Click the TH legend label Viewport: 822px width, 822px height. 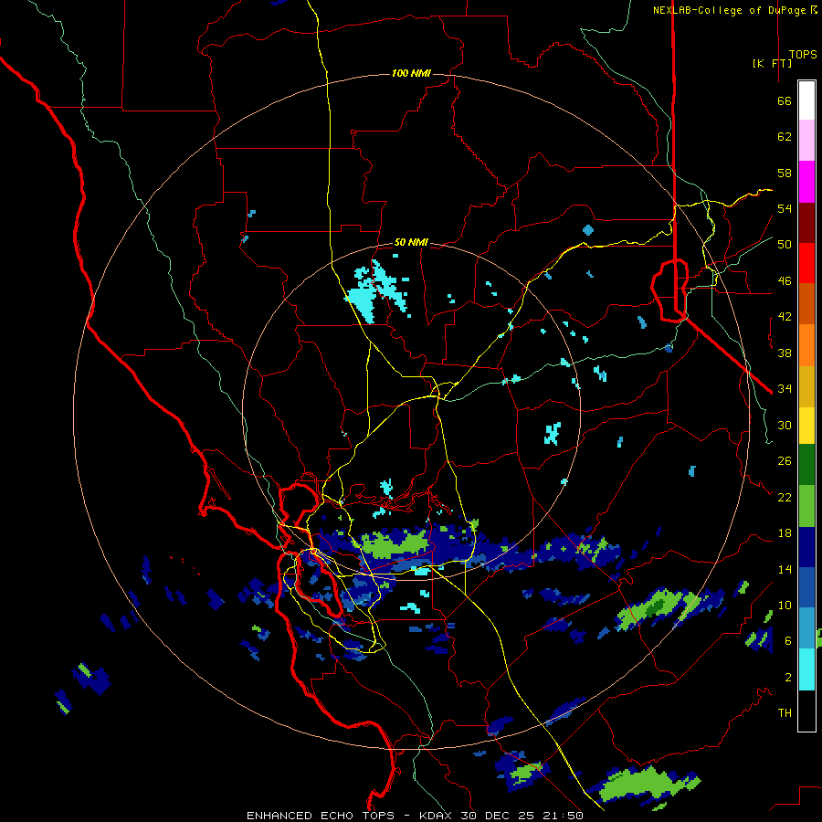785,712
